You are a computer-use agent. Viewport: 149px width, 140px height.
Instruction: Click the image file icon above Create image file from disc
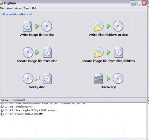click(47, 52)
